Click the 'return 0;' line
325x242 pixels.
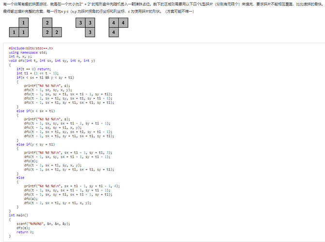click(25, 232)
